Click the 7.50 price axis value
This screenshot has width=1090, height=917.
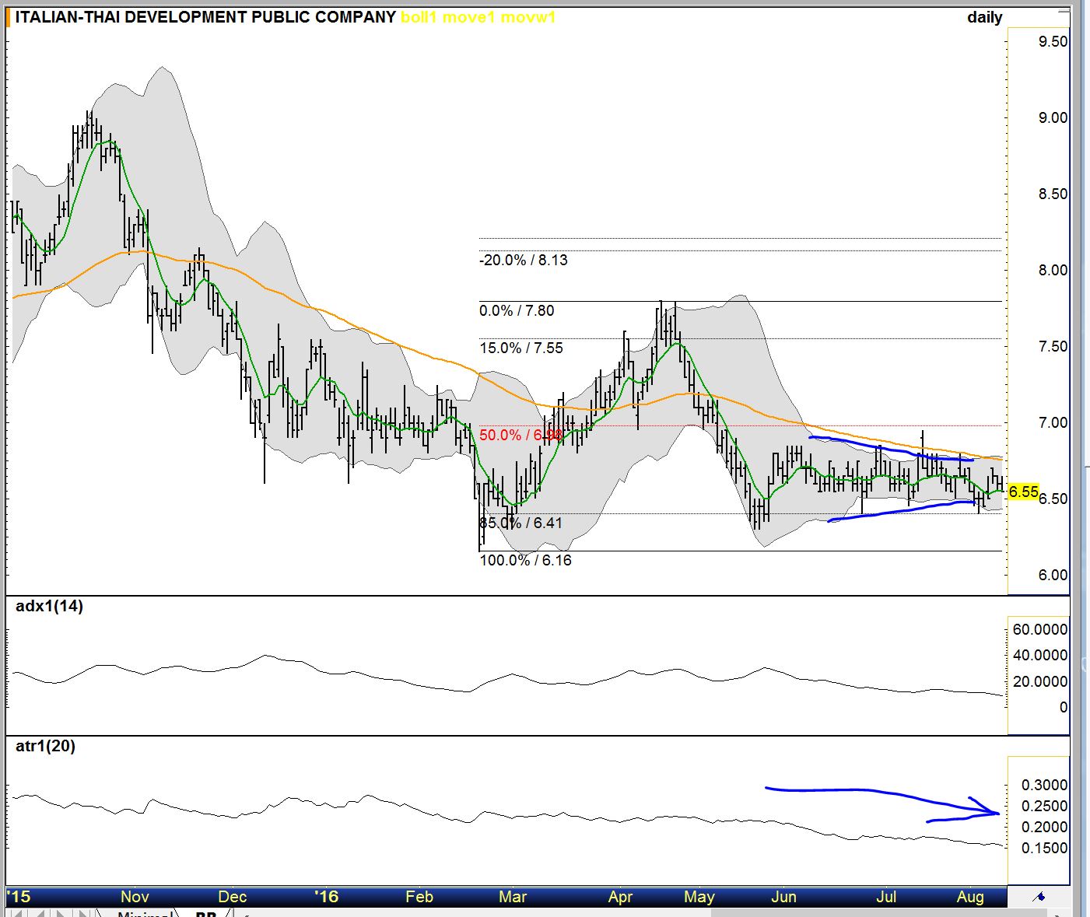click(x=1053, y=346)
